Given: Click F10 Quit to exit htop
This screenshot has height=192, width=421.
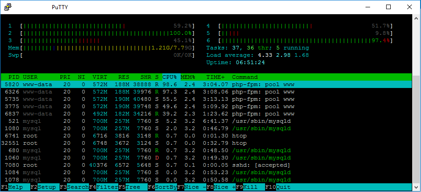Looking at the screenshot, I should coord(278,187).
